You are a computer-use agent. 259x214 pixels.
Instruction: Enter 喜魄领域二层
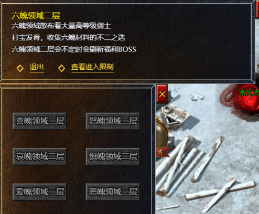click(40, 121)
